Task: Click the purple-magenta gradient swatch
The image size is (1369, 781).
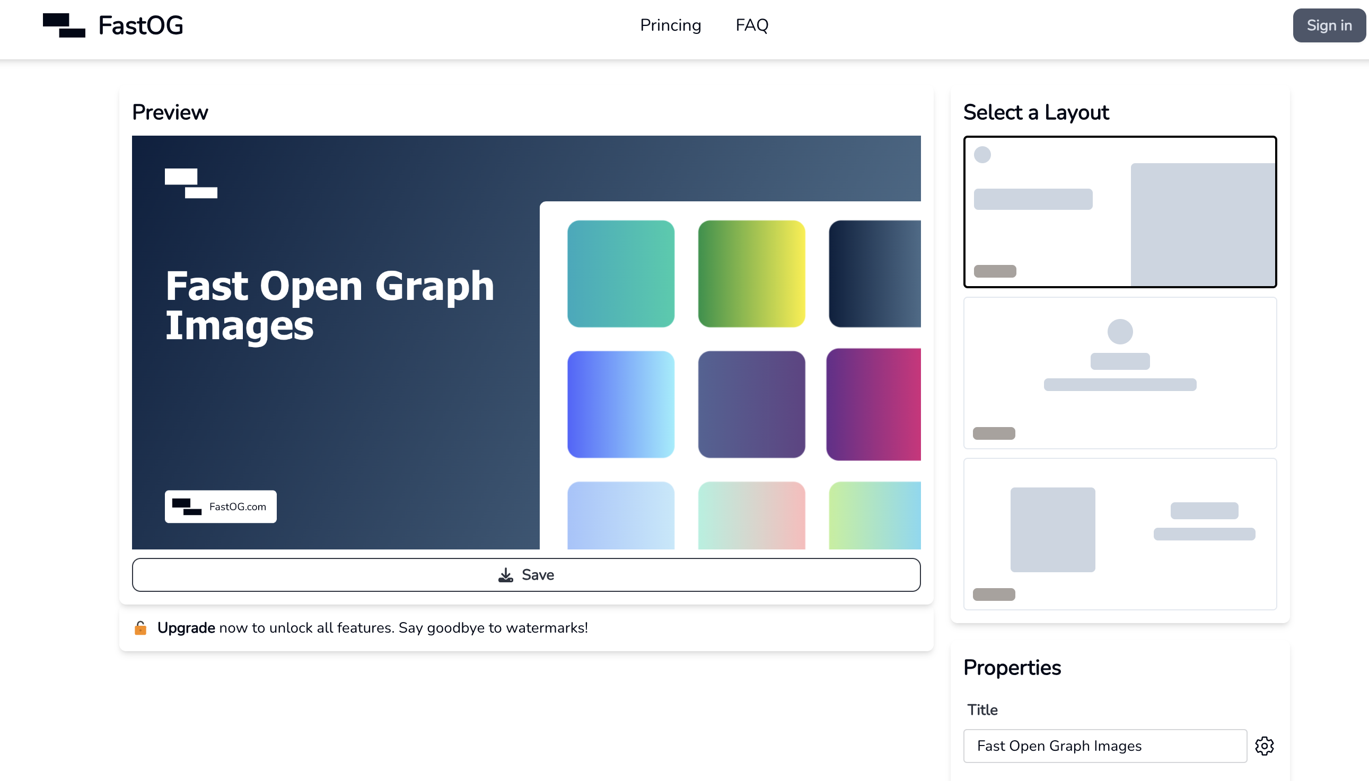Action: point(873,404)
